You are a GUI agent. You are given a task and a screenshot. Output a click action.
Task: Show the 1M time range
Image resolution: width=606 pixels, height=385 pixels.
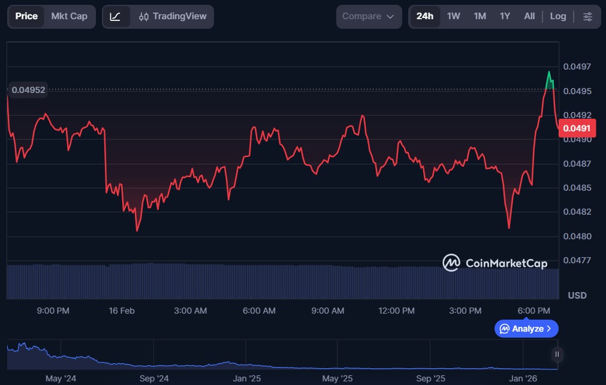[x=480, y=17]
